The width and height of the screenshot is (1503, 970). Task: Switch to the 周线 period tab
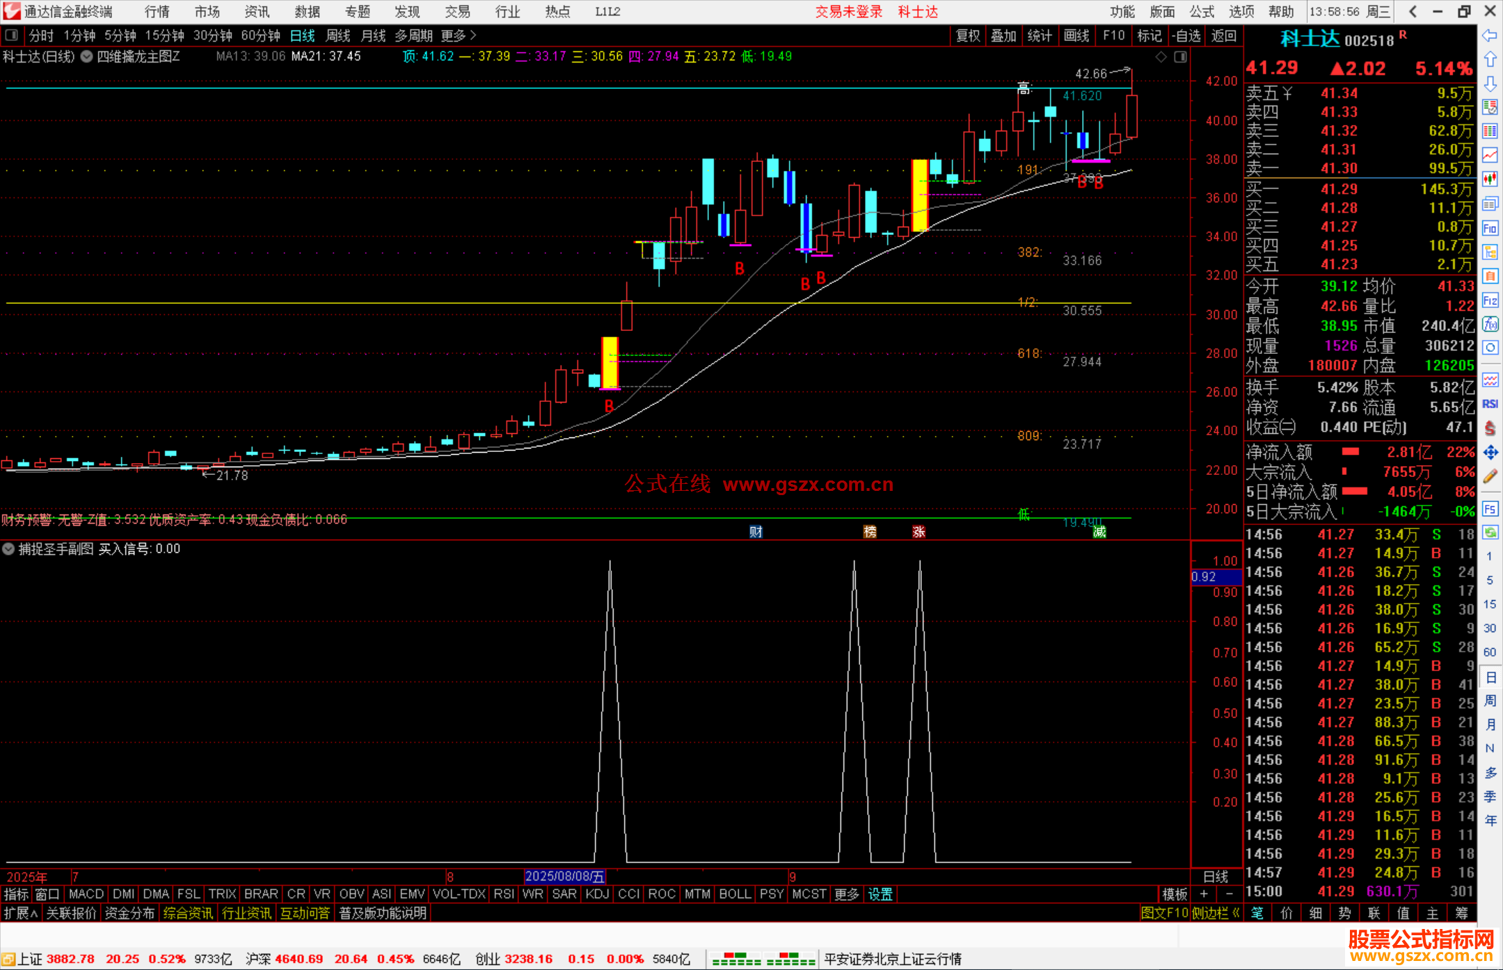click(x=338, y=35)
